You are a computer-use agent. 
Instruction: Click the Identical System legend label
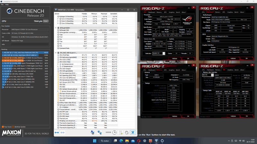pos(20,127)
